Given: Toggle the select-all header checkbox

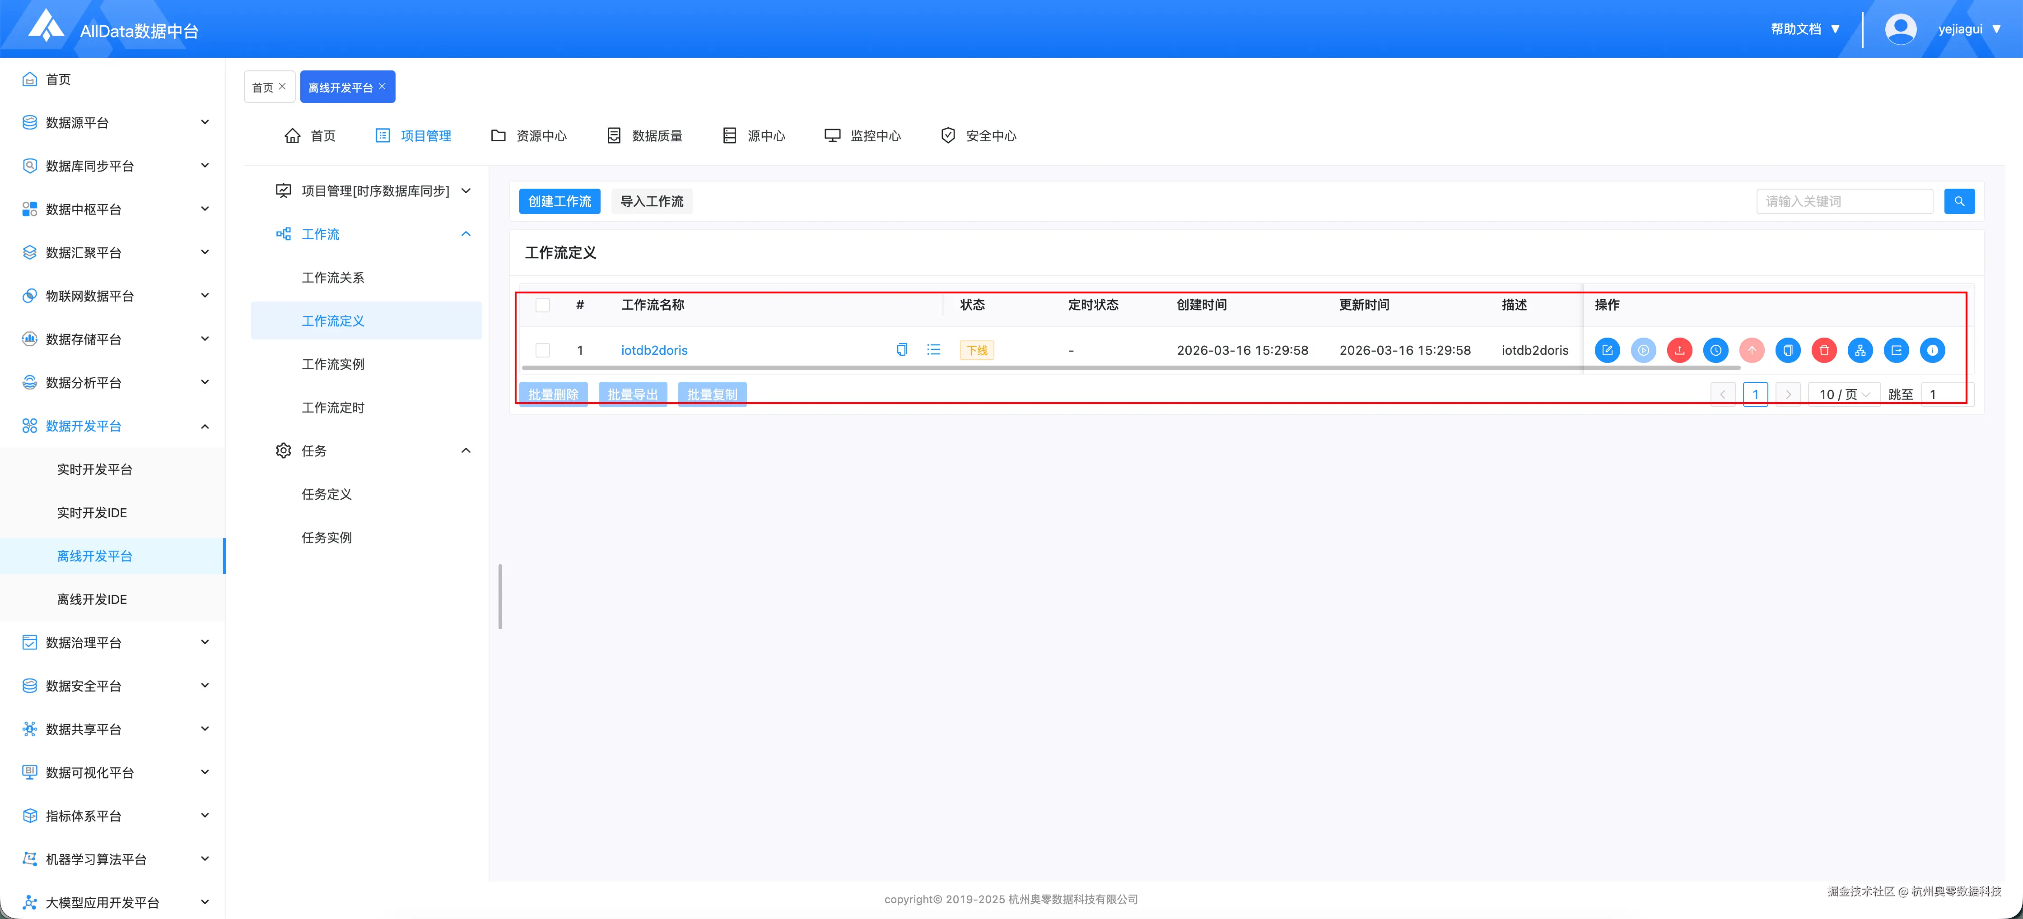Looking at the screenshot, I should tap(543, 305).
